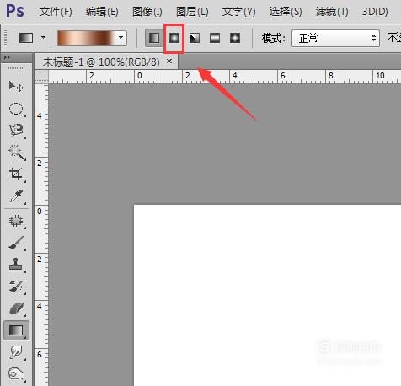Choose Diamond Gradient style
This screenshot has width=401, height=386.
coord(235,38)
